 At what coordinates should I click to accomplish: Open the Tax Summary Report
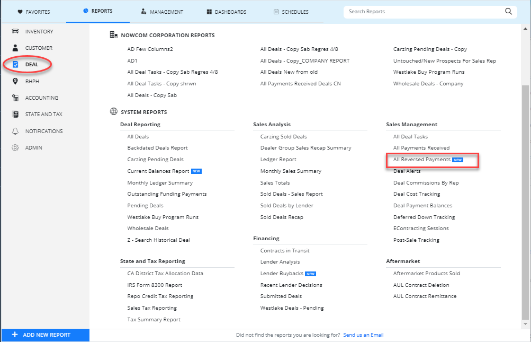154,320
